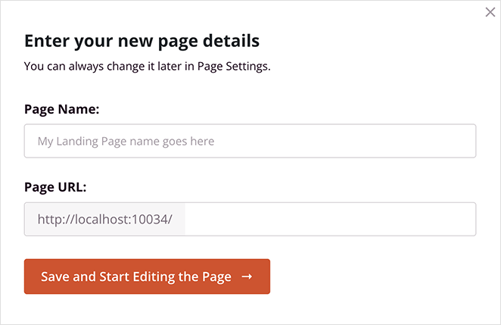
Task: Focus the Page Name input field
Action: pyautogui.click(x=250, y=141)
